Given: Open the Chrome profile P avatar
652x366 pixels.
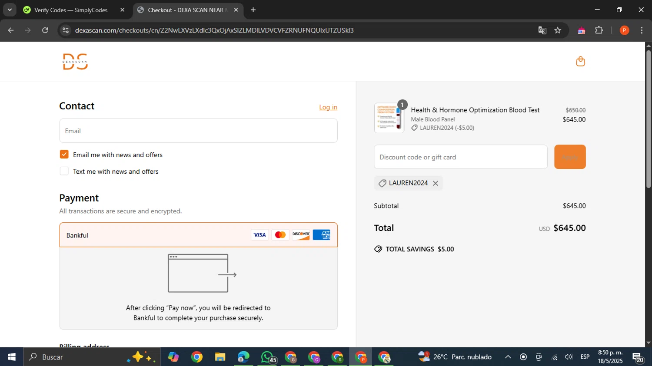Looking at the screenshot, I should [625, 30].
